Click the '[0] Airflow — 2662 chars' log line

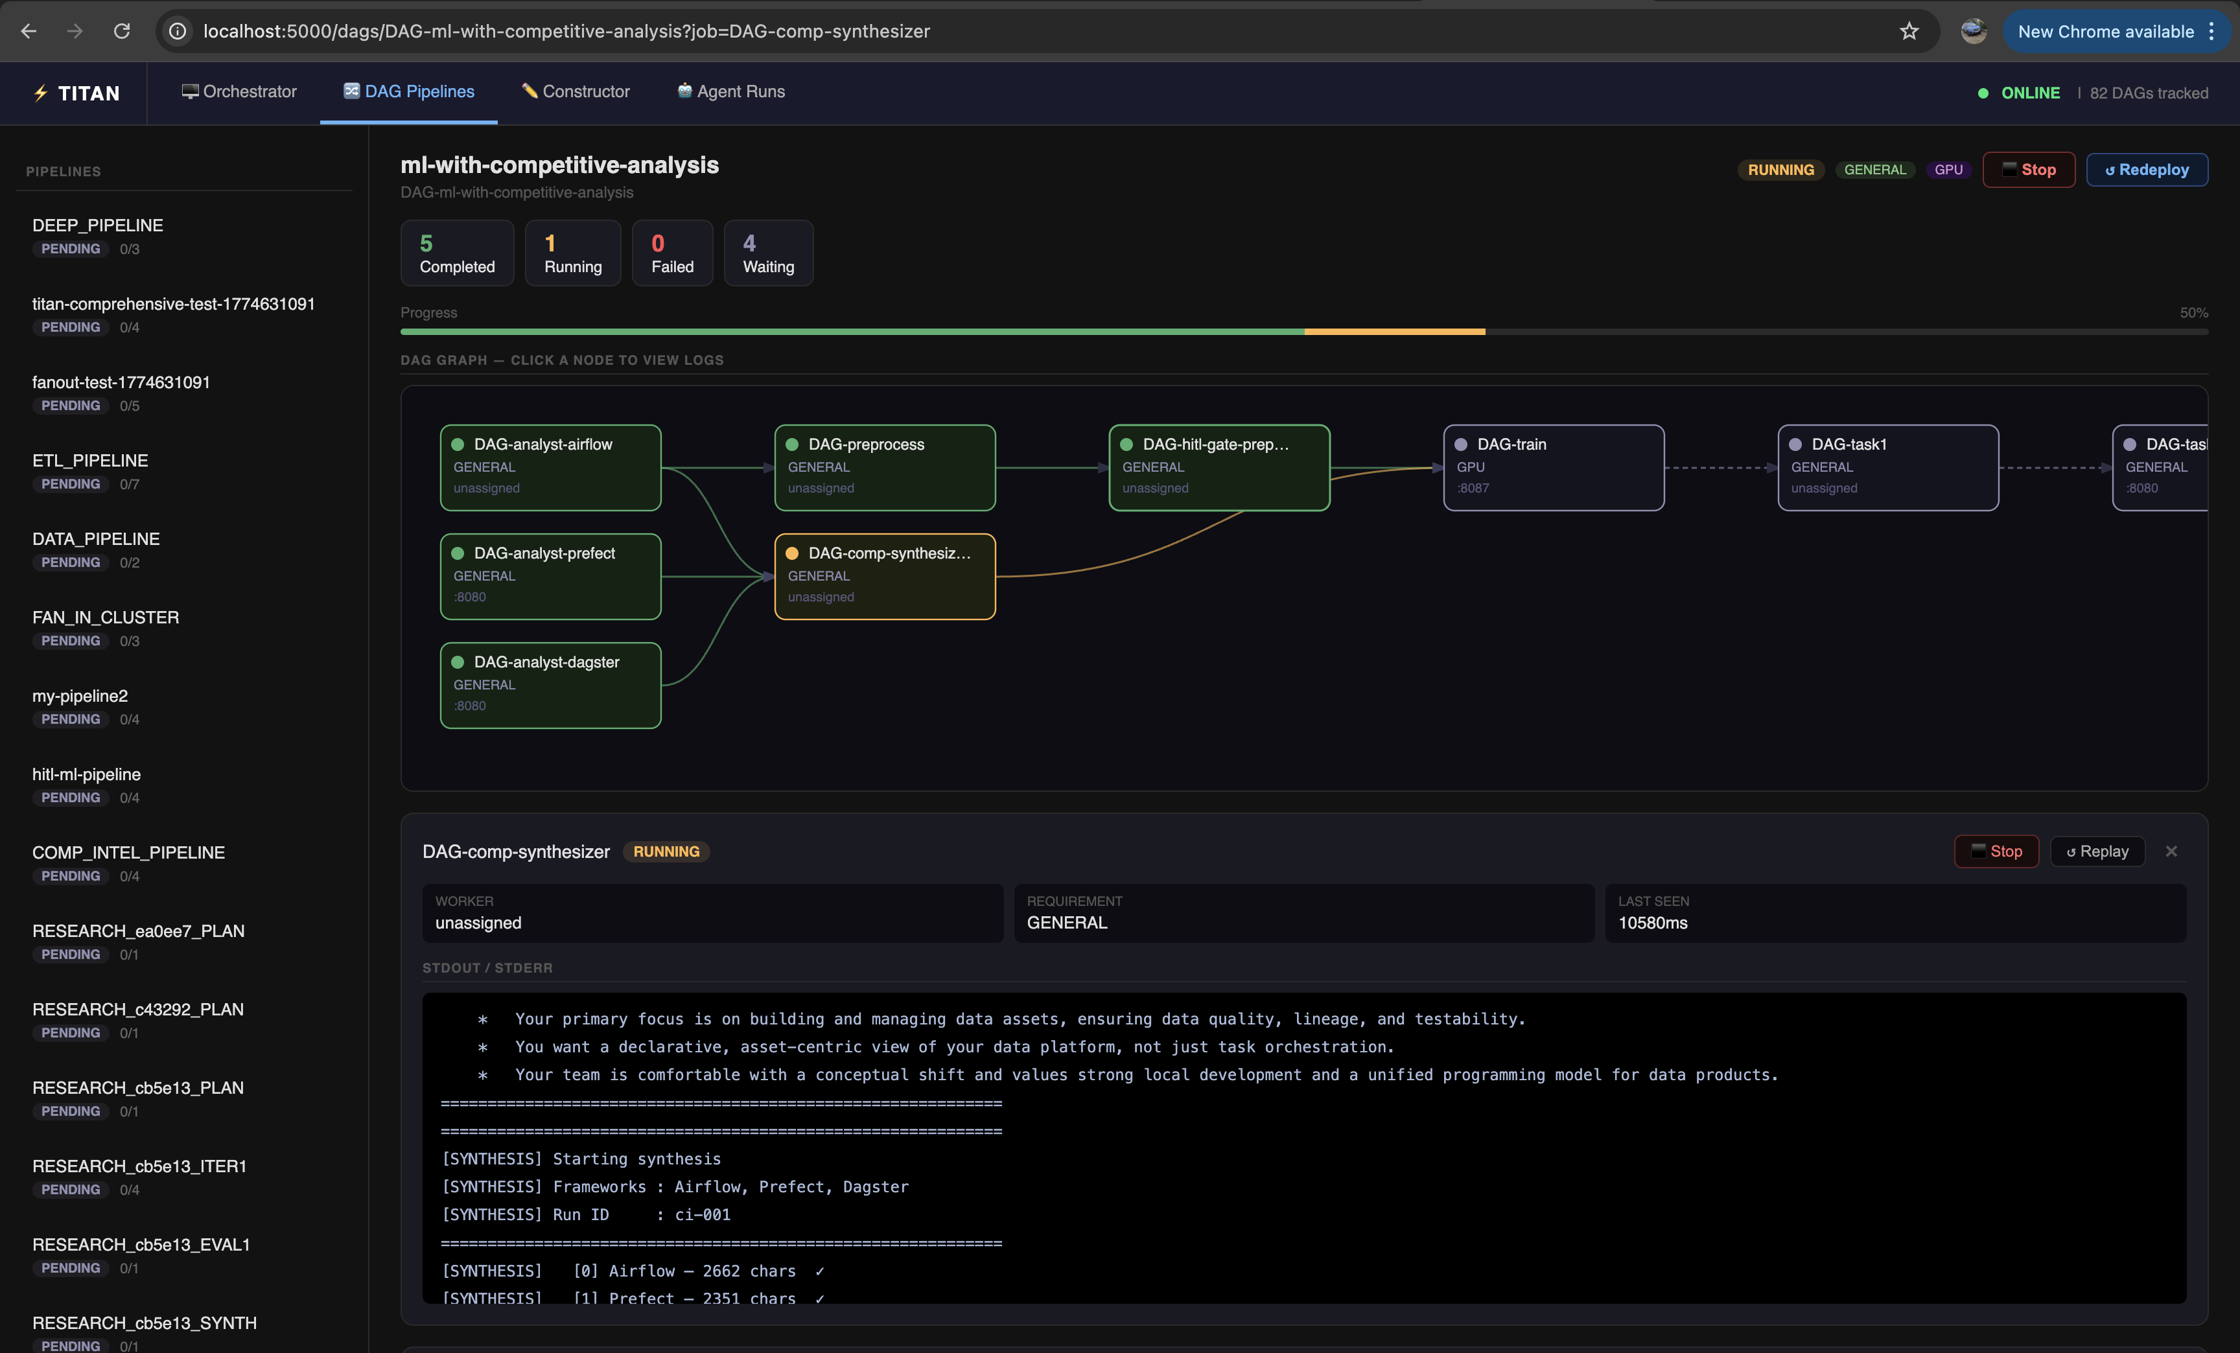(x=633, y=1271)
